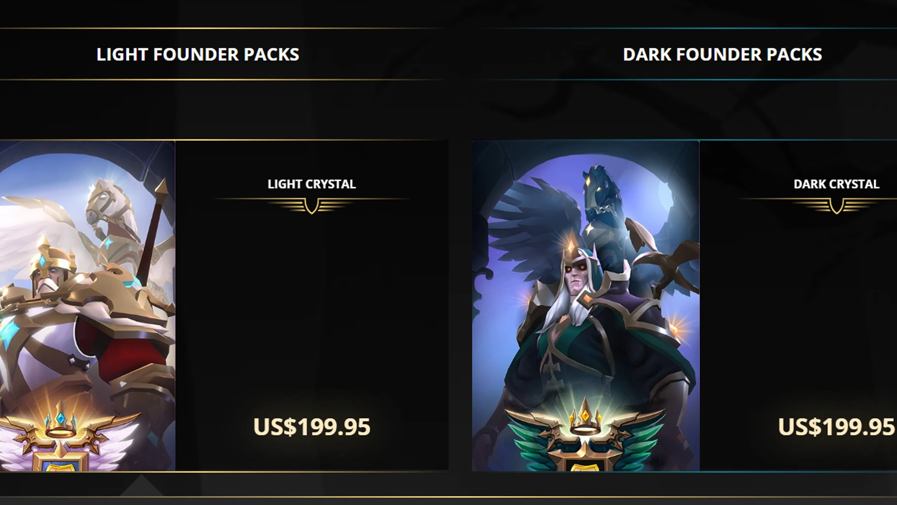Viewport: 897px width, 505px height.
Task: Select the Dark Crystal pack title
Action: (x=836, y=184)
